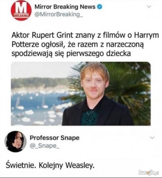
Task: Click the @MirrorBreaking_ handle
Action: click(59, 15)
